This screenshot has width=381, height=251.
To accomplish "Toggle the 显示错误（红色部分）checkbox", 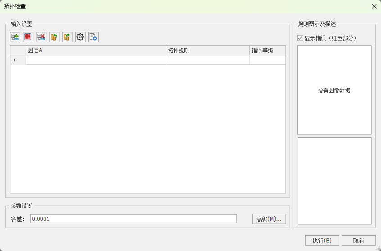I will pyautogui.click(x=300, y=38).
